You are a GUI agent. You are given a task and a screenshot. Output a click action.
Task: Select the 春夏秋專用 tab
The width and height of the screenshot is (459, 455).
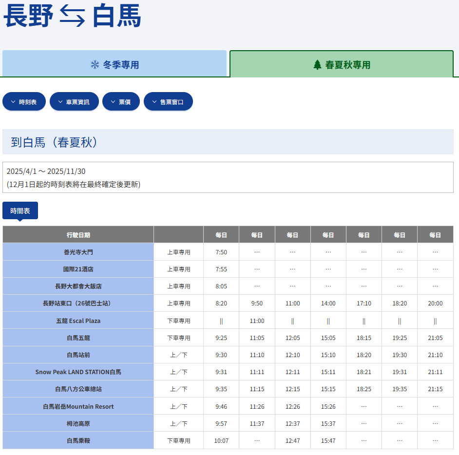coord(344,64)
